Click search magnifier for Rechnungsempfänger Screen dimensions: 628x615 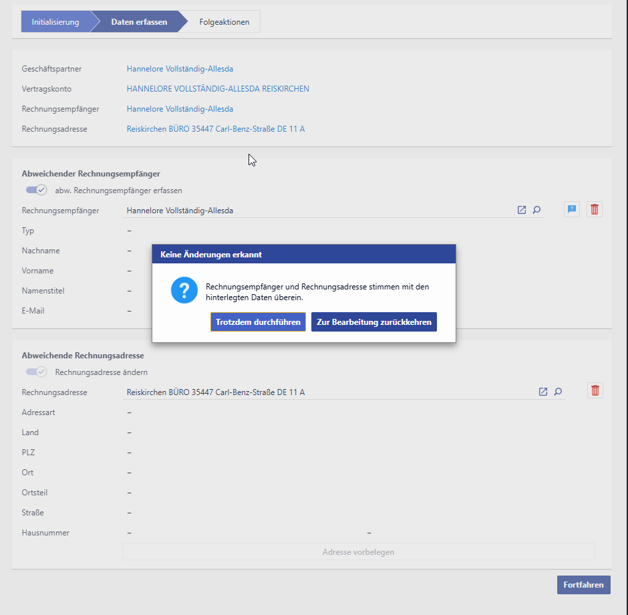536,210
